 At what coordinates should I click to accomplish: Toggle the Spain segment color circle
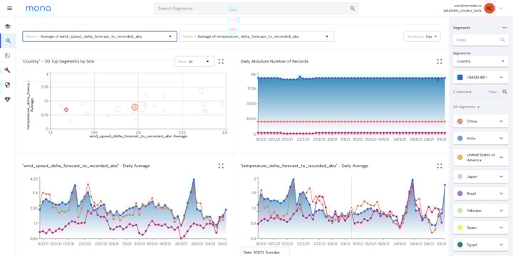click(460, 228)
